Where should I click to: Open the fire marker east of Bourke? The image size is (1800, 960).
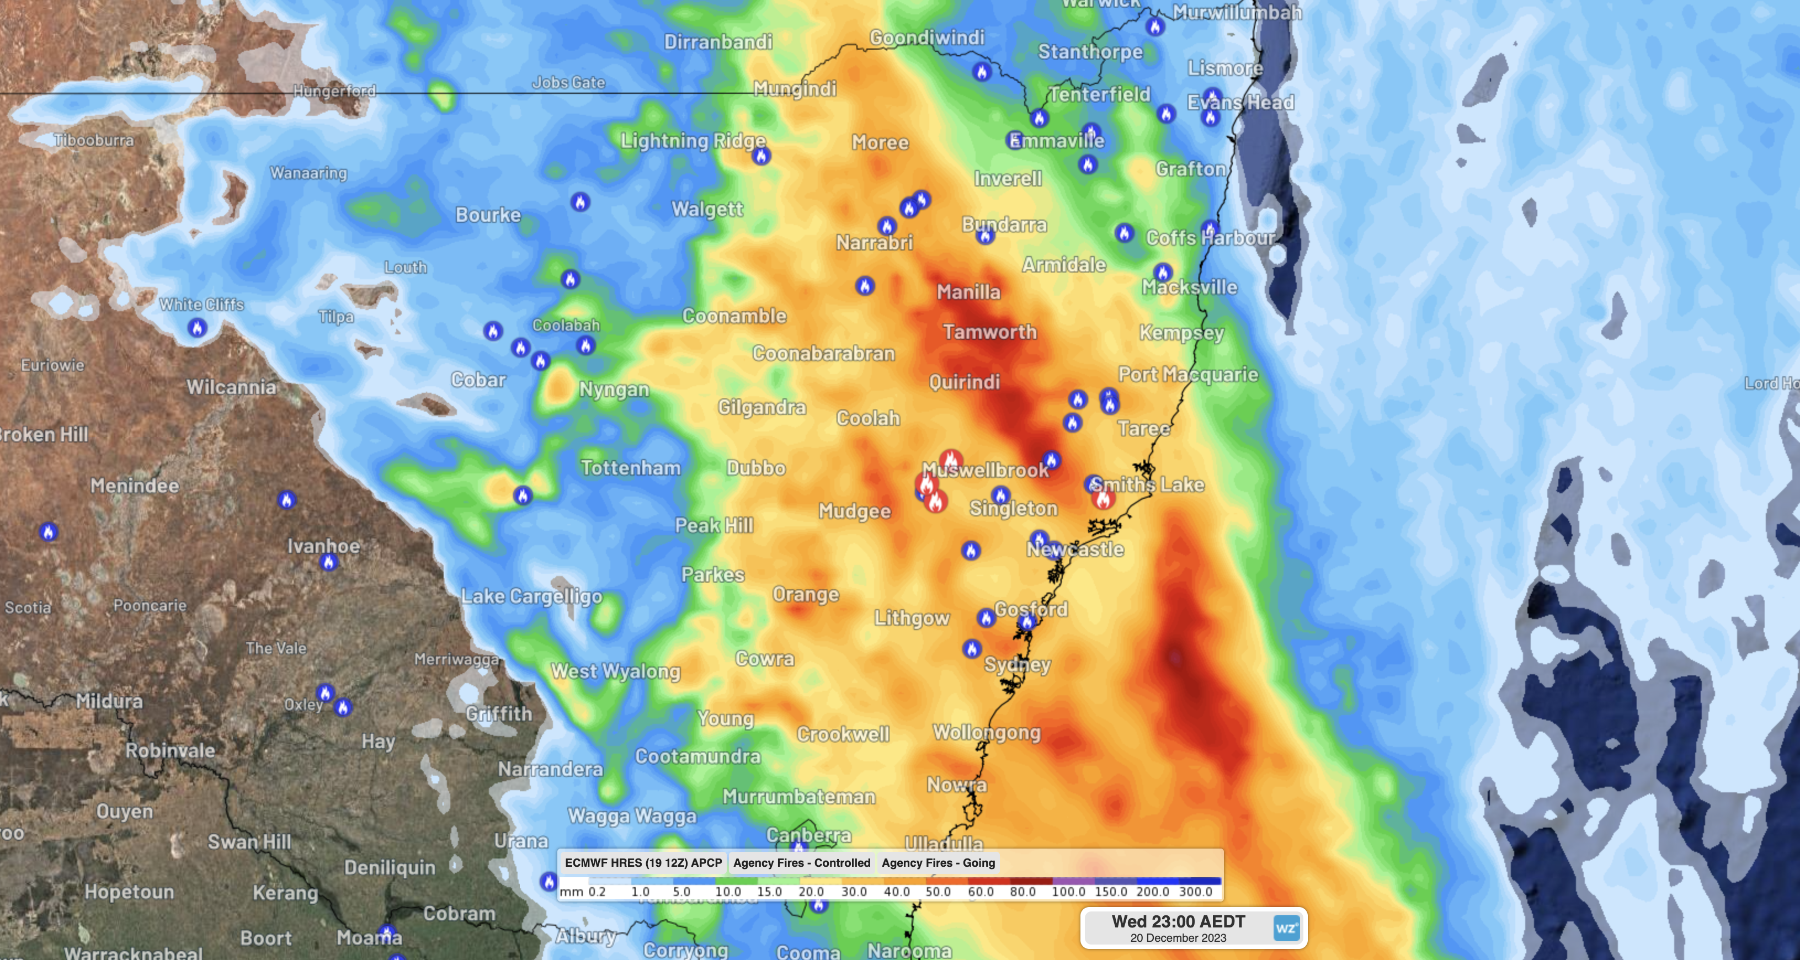(x=580, y=202)
